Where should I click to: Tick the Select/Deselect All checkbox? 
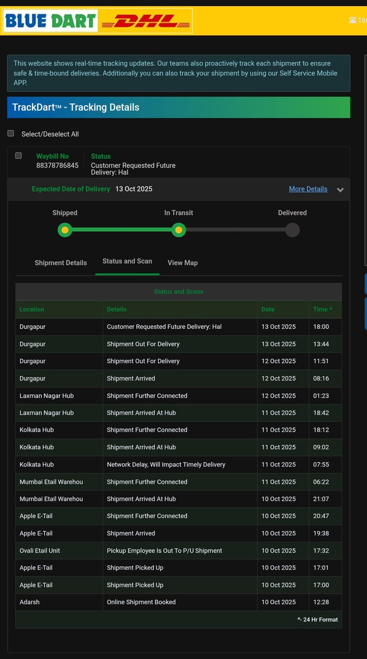[10, 133]
